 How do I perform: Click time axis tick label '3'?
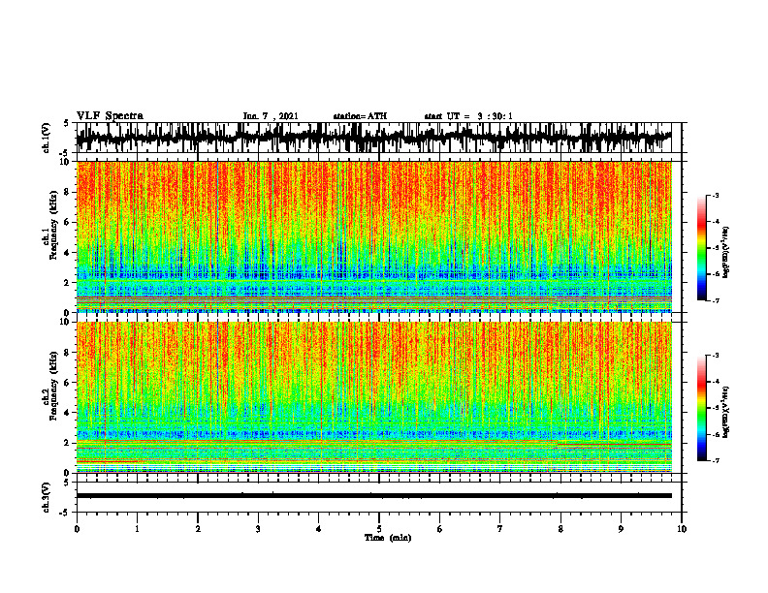click(258, 529)
